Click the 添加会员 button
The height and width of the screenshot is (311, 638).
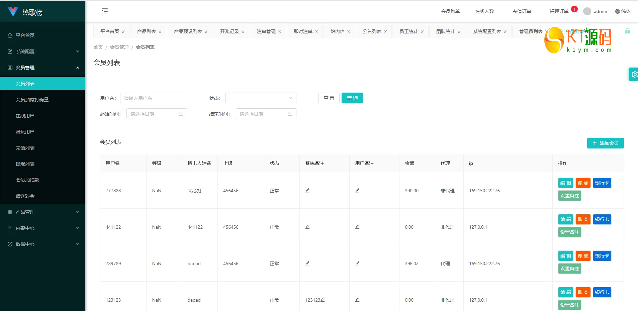coord(605,143)
